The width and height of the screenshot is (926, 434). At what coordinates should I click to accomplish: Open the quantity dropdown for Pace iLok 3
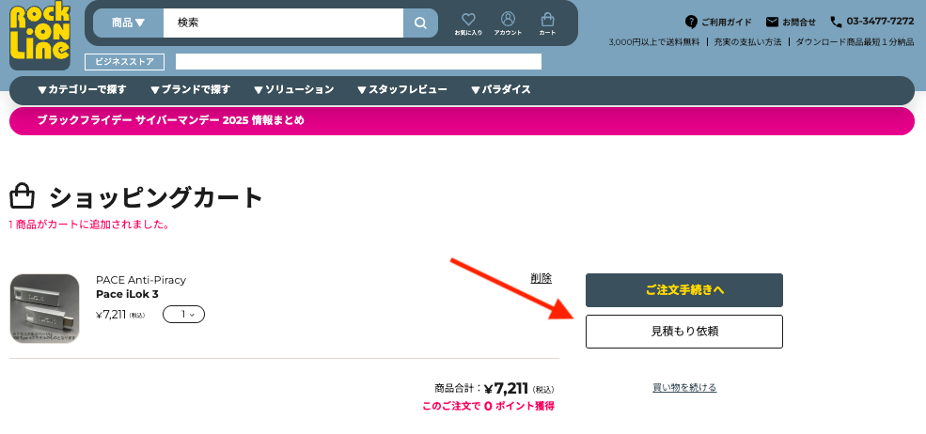point(183,315)
